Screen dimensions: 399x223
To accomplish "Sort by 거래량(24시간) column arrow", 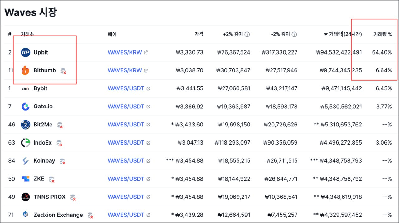I will click(x=326, y=34).
